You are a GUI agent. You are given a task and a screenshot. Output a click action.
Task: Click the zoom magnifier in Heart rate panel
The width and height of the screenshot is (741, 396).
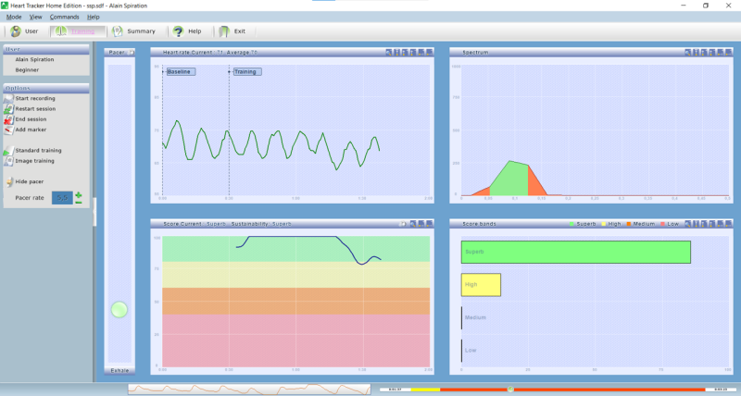(388, 53)
